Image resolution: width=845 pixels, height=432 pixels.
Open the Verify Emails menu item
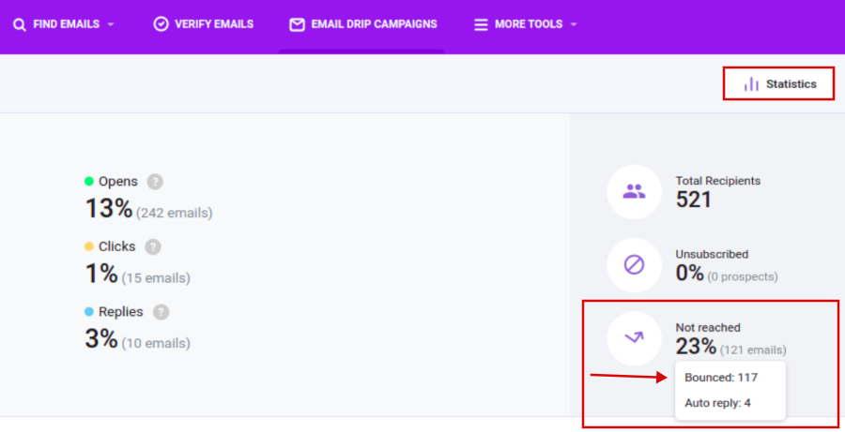click(x=204, y=24)
